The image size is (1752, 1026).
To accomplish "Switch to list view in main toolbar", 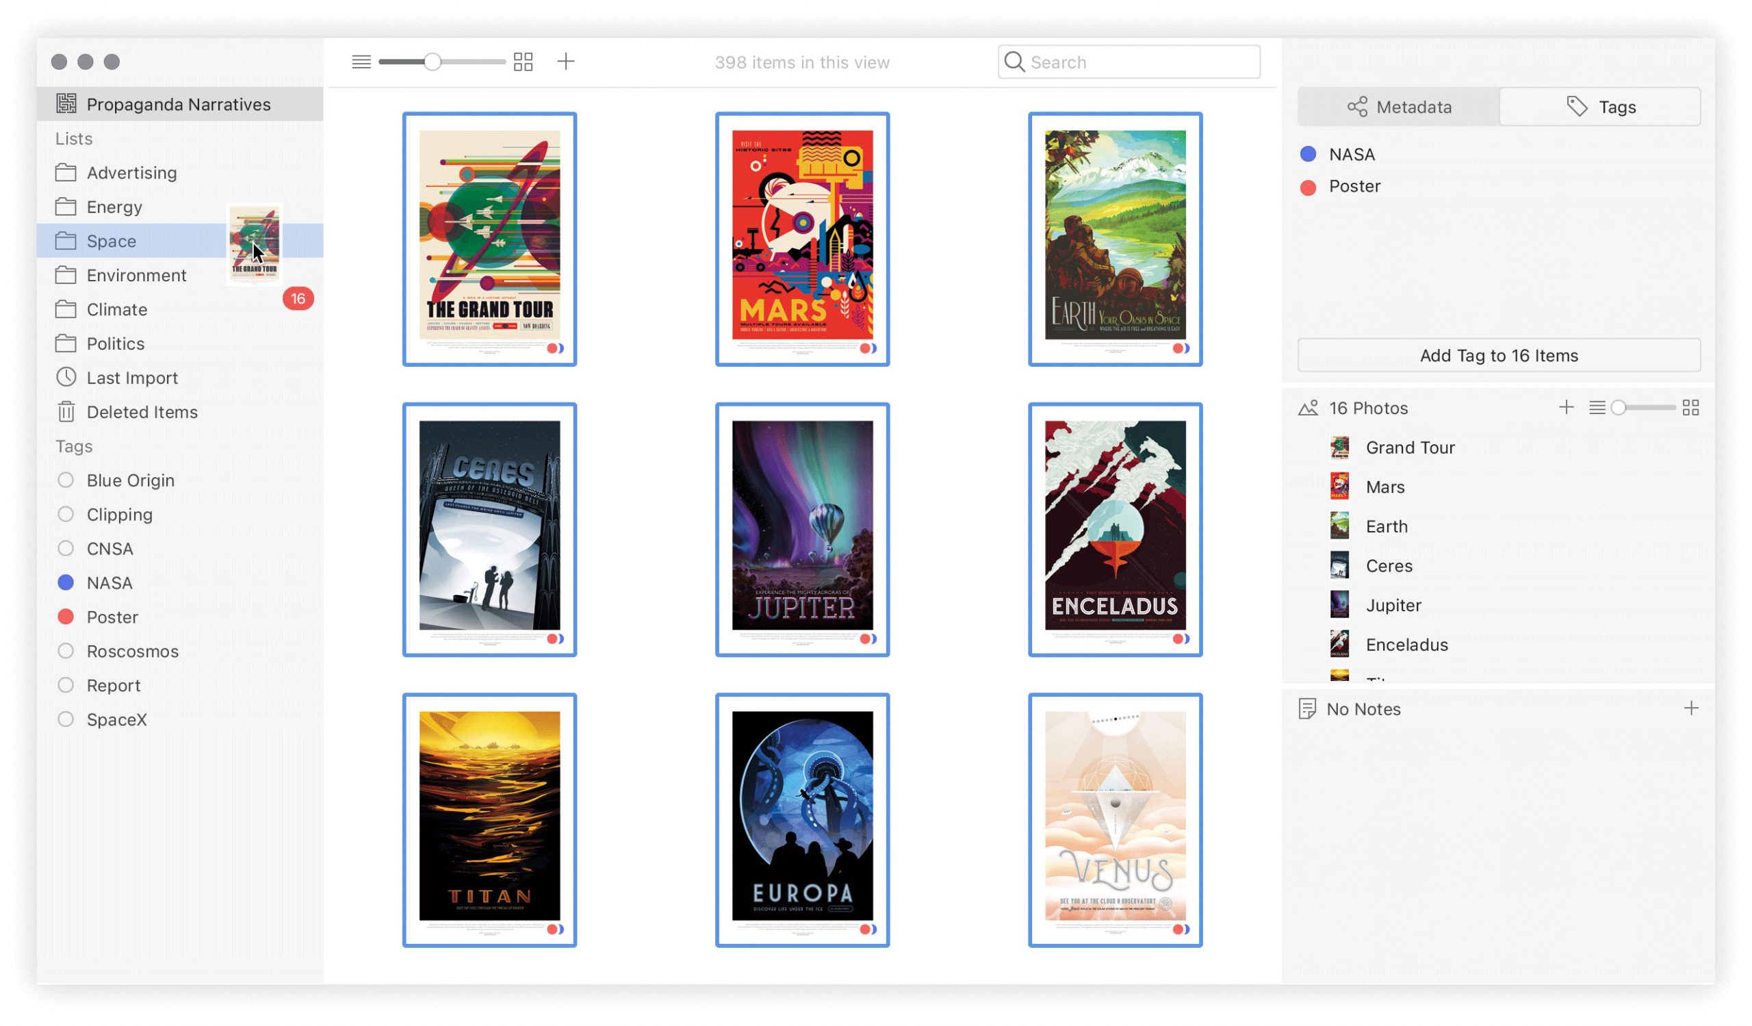I will (x=361, y=62).
